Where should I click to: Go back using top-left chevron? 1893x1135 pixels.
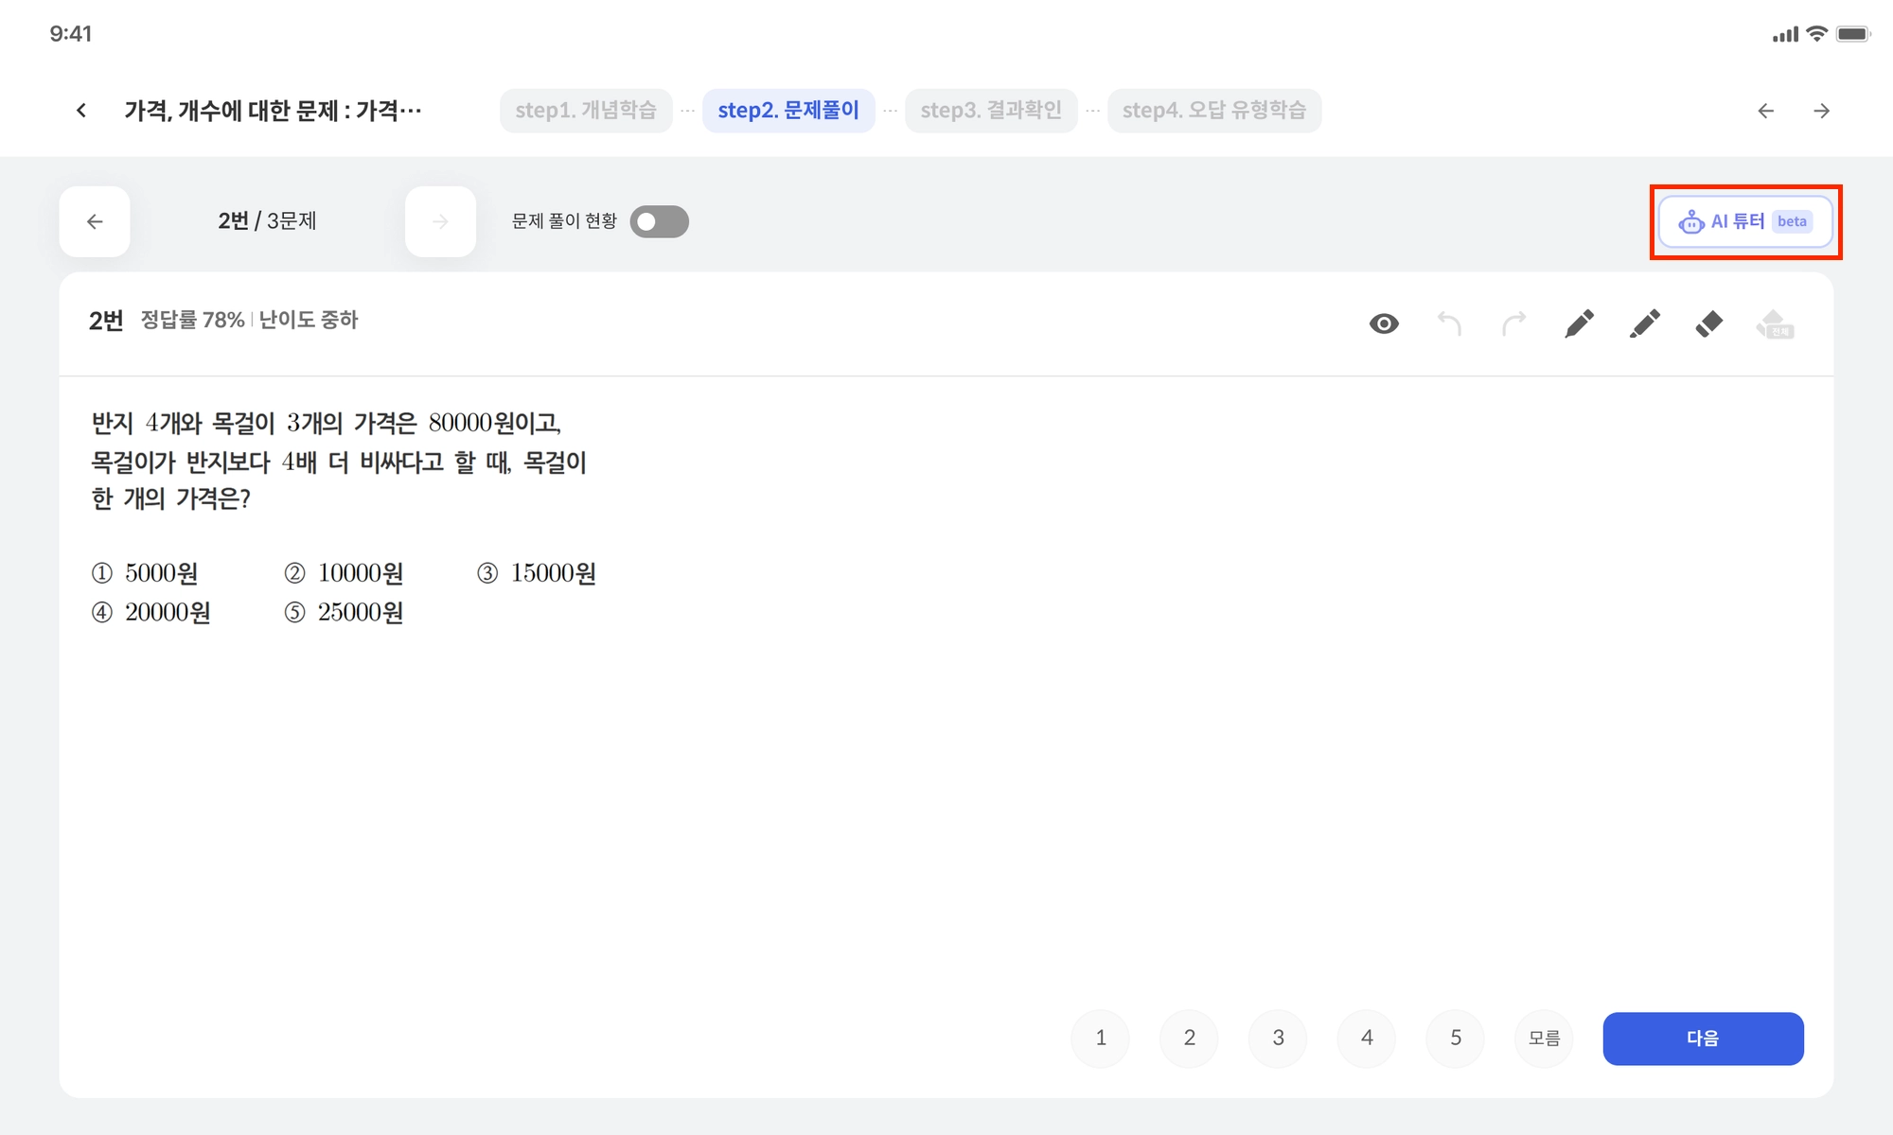pyautogui.click(x=81, y=111)
